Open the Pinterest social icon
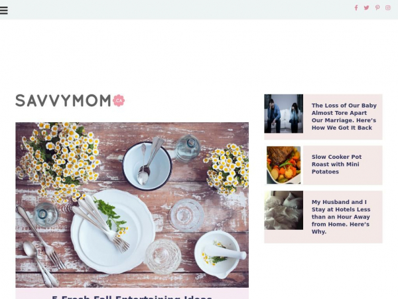The width and height of the screenshot is (398, 299). click(x=377, y=7)
